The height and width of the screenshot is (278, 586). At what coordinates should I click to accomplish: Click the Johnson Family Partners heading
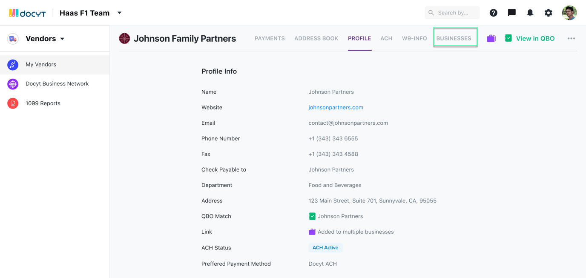(x=185, y=38)
